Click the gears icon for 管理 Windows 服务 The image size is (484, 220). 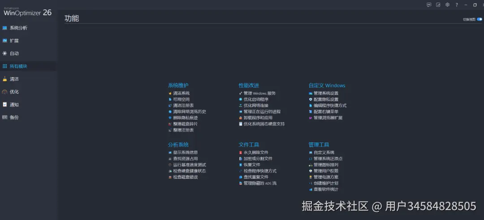(x=241, y=93)
